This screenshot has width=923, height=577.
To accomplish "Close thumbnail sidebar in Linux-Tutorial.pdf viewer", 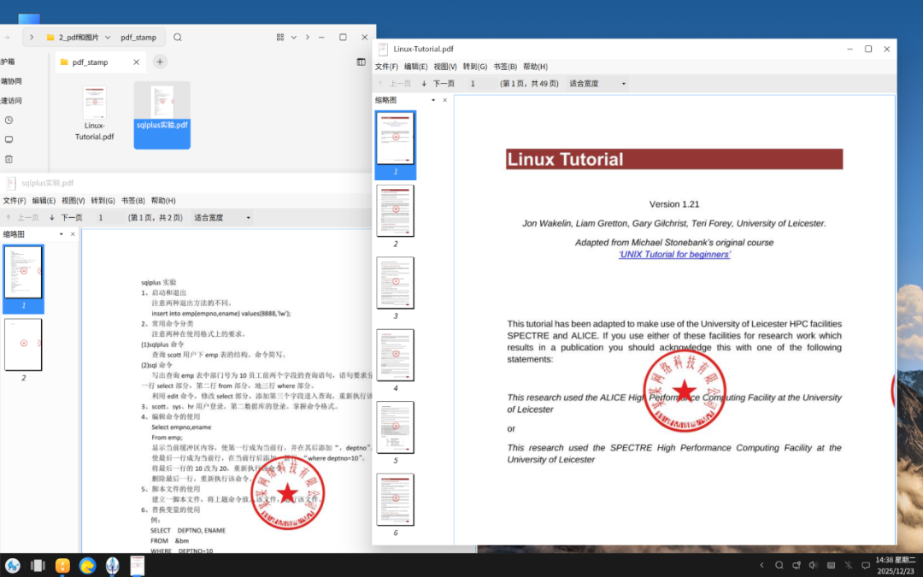I will pos(445,100).
